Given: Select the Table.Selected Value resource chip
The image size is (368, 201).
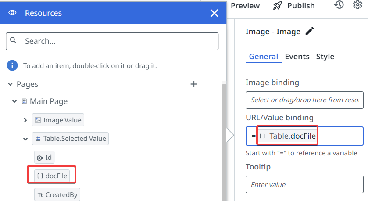Looking at the screenshot, I should pos(70,139).
